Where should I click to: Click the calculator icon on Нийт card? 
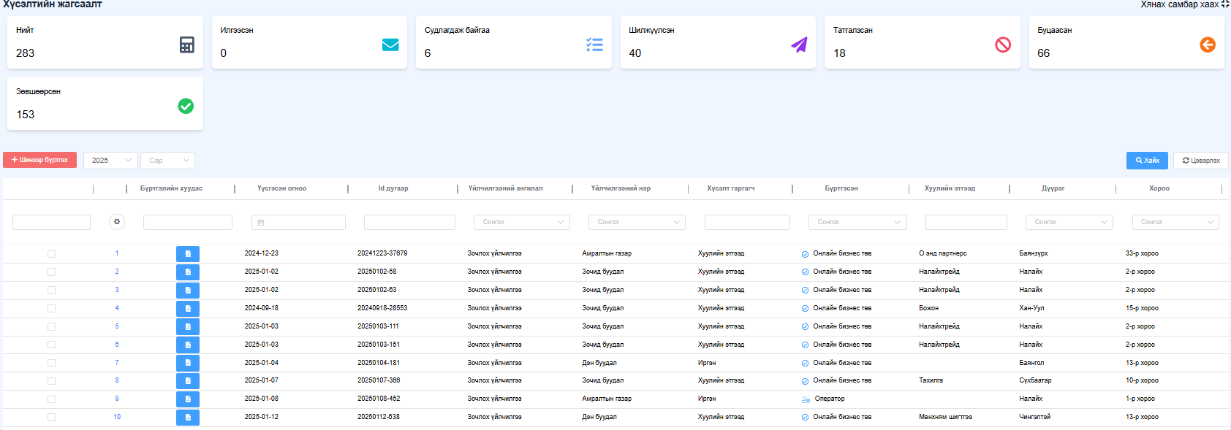[187, 45]
